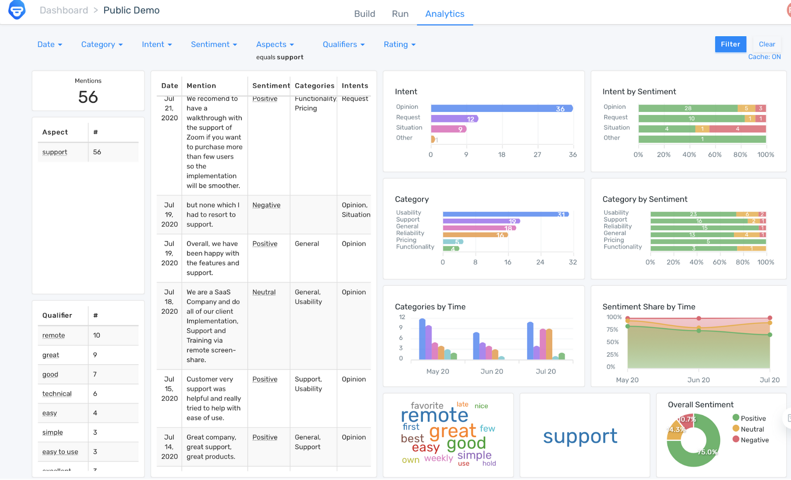
Task: Expand the Rating filter dropdown
Action: (x=399, y=44)
